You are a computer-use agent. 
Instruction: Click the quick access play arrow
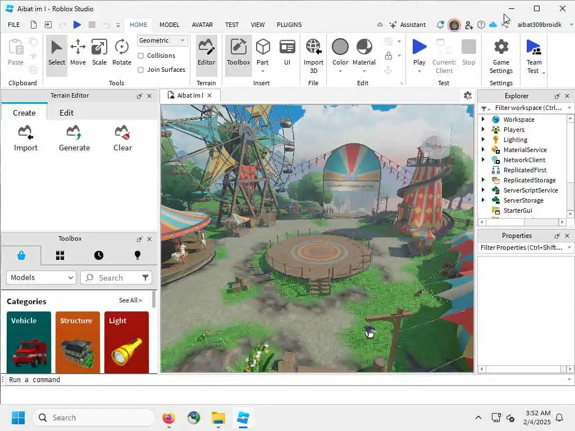pyautogui.click(x=76, y=25)
